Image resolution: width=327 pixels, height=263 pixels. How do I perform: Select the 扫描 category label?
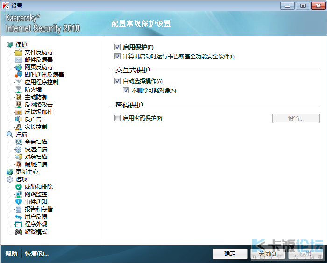(x=21, y=135)
